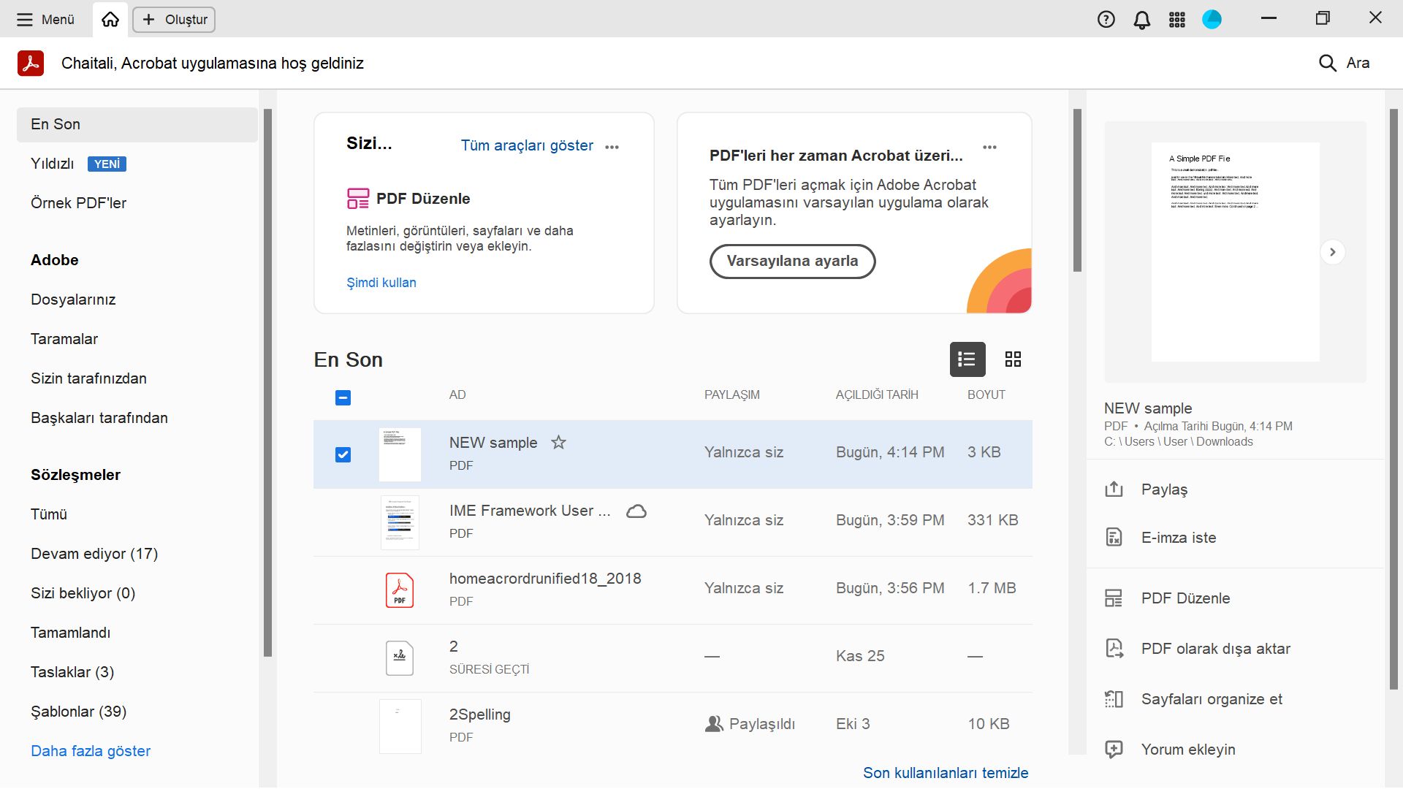Click the Sayfaları organize et icon
Image resolution: width=1403 pixels, height=789 pixels.
(x=1114, y=699)
